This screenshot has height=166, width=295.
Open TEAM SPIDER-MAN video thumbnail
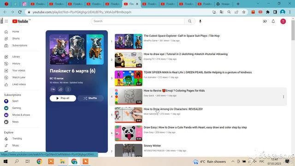pyautogui.click(x=129, y=78)
